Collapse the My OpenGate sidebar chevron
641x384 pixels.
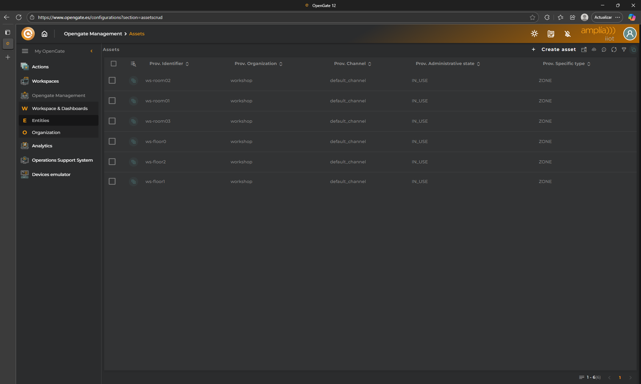click(x=91, y=51)
